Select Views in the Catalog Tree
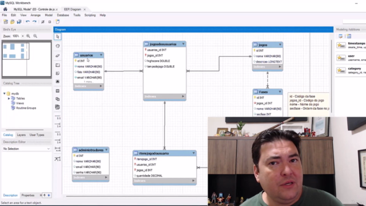The image size is (366, 206). click(x=20, y=103)
